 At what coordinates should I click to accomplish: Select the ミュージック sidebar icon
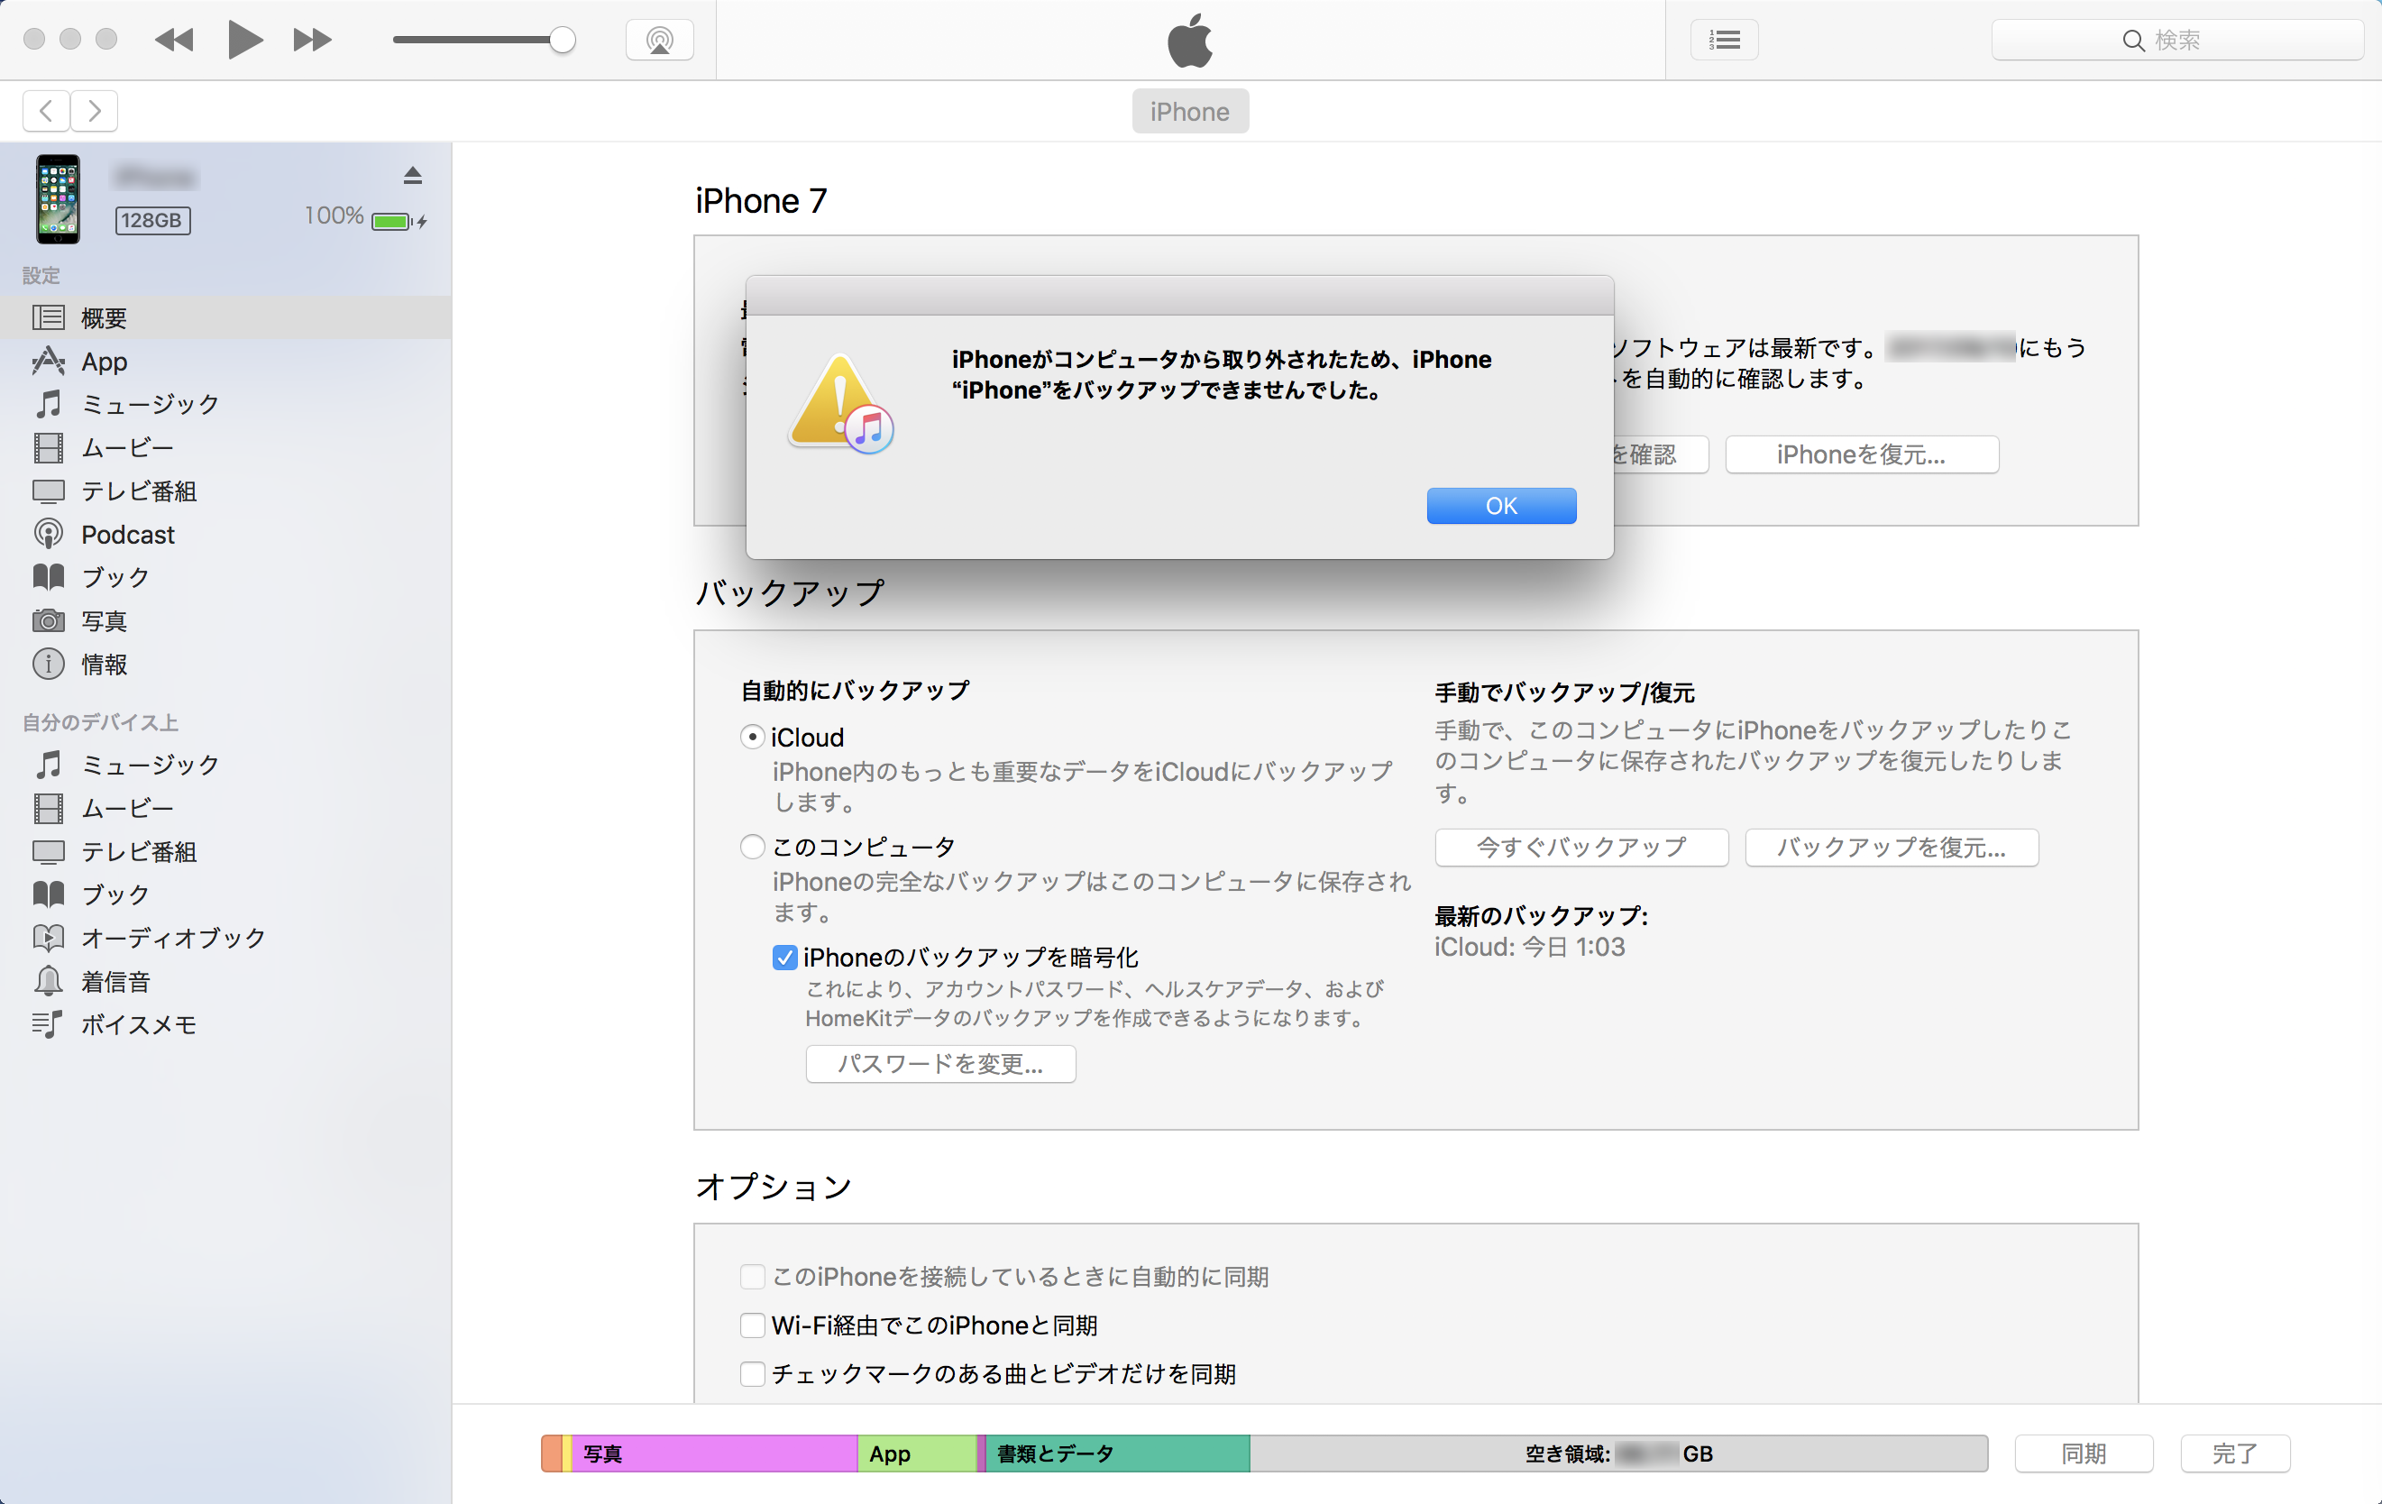(47, 402)
